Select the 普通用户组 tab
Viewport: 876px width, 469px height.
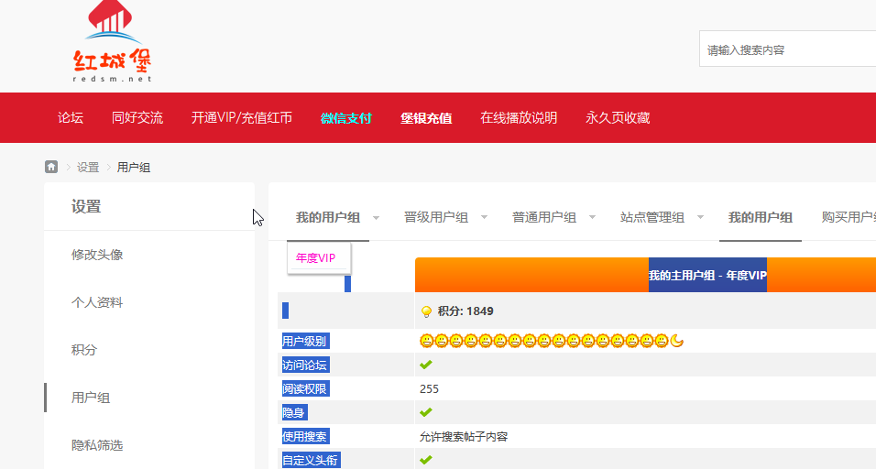pyautogui.click(x=544, y=217)
